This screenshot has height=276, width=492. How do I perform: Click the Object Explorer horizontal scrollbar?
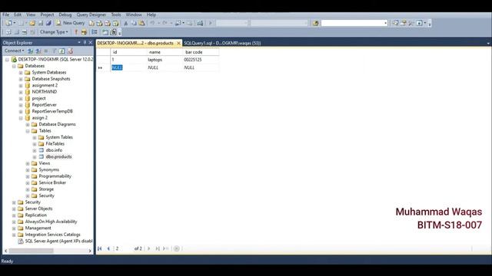(31, 251)
